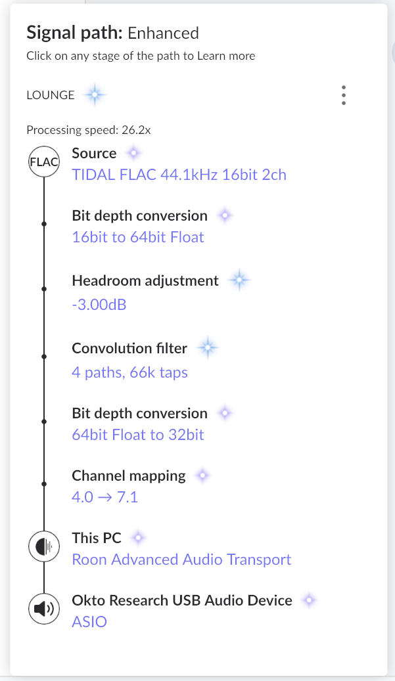Click the ASIO link under Okto Research device

click(89, 621)
